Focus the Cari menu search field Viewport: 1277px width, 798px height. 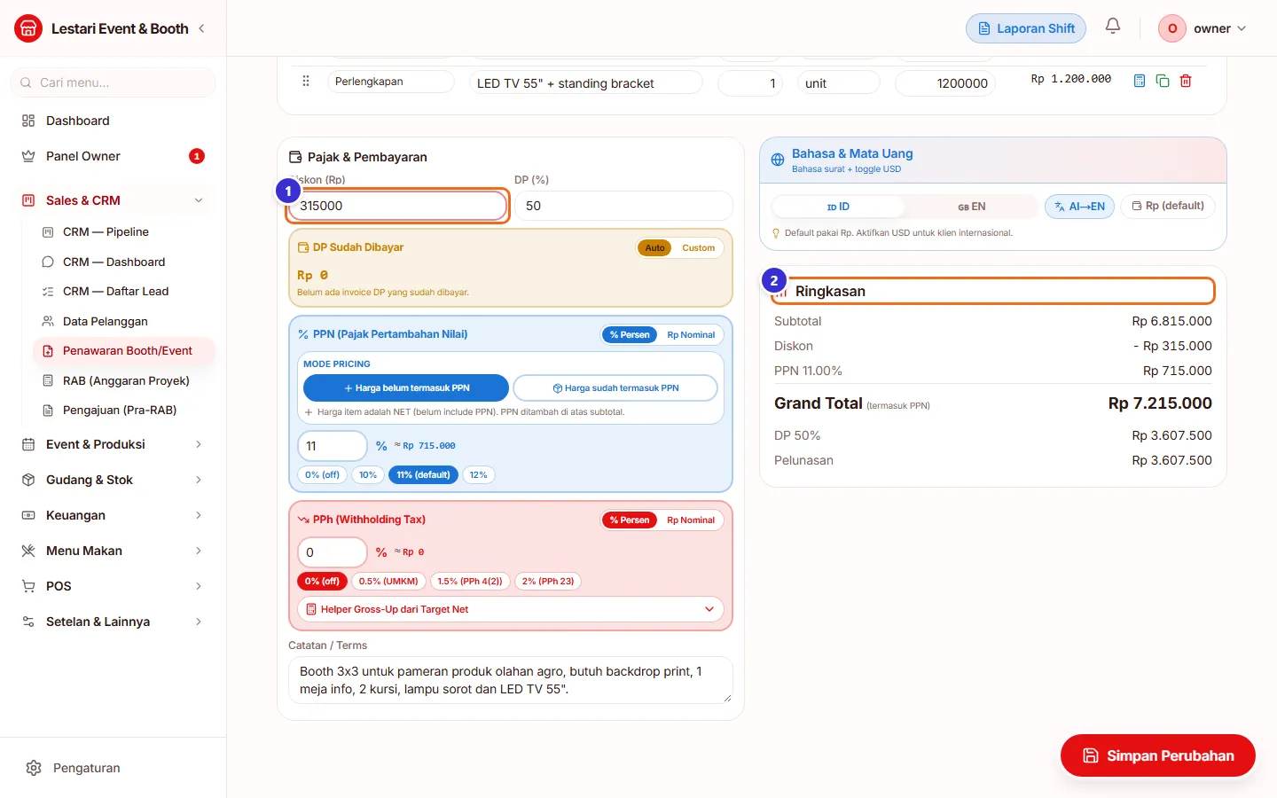pos(114,82)
